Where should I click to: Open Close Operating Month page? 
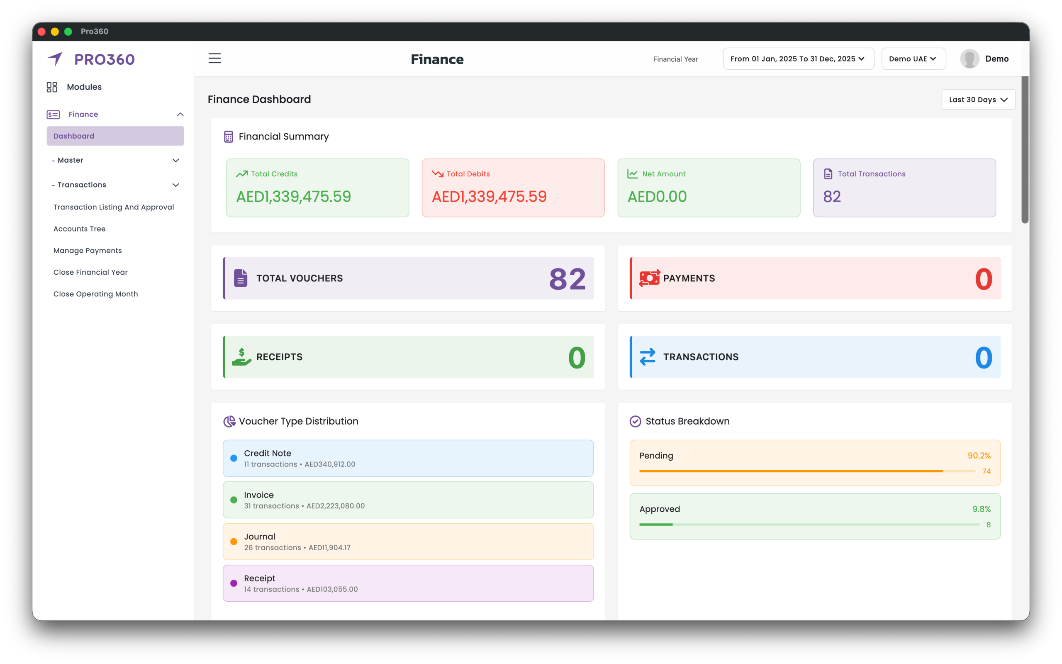coord(96,294)
